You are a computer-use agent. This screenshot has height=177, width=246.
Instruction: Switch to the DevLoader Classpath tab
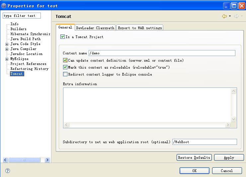(95, 28)
